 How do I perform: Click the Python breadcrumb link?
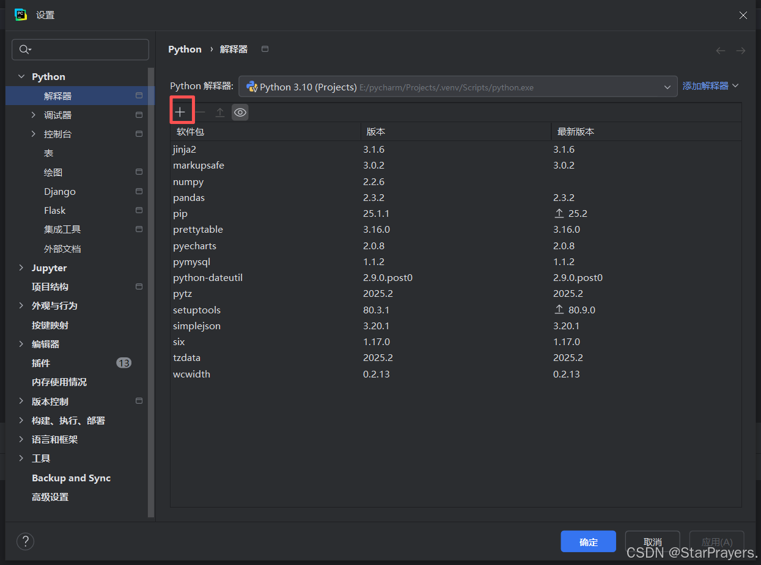[185, 49]
